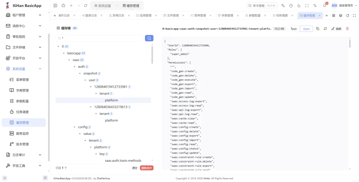Click the blue search button for cache keys

click(x=149, y=38)
